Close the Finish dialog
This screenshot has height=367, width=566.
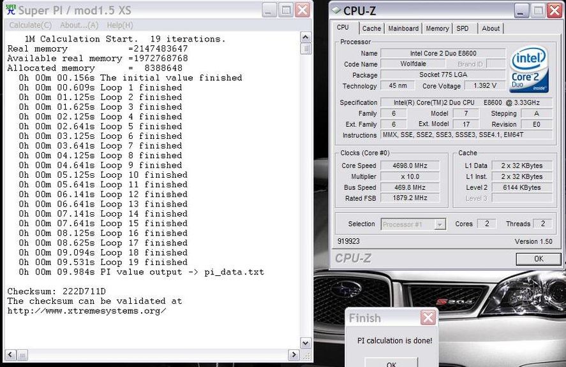point(428,317)
